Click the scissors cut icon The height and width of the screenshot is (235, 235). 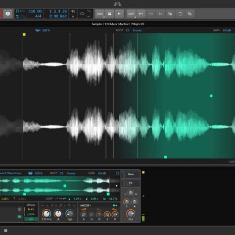160,14
